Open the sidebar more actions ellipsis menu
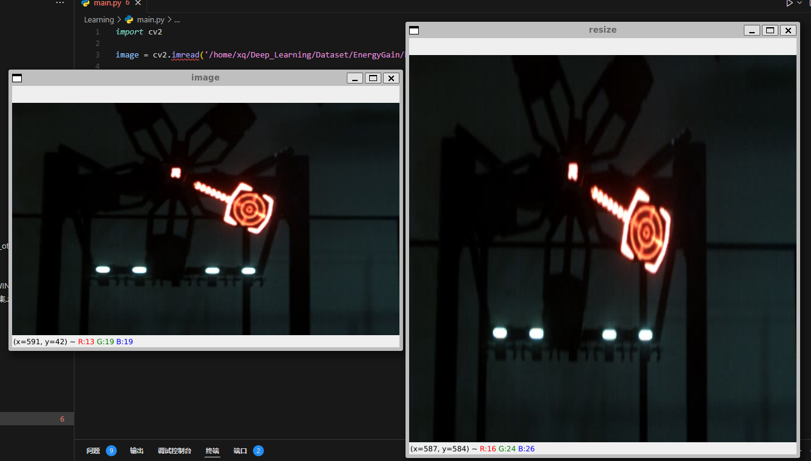This screenshot has height=461, width=811. [59, 3]
